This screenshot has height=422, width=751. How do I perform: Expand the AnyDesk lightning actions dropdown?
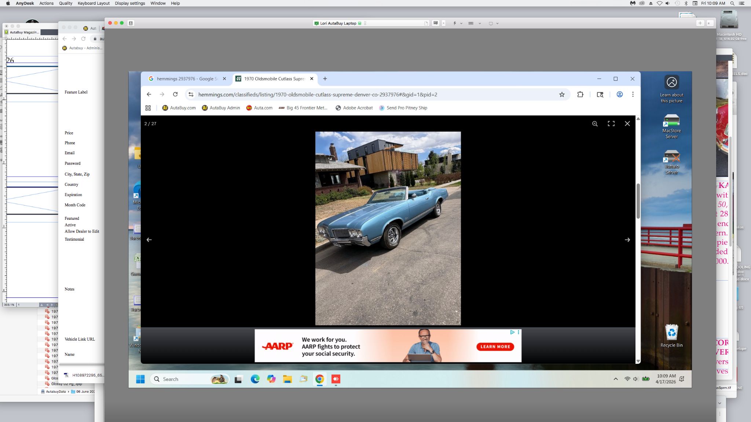[461, 23]
